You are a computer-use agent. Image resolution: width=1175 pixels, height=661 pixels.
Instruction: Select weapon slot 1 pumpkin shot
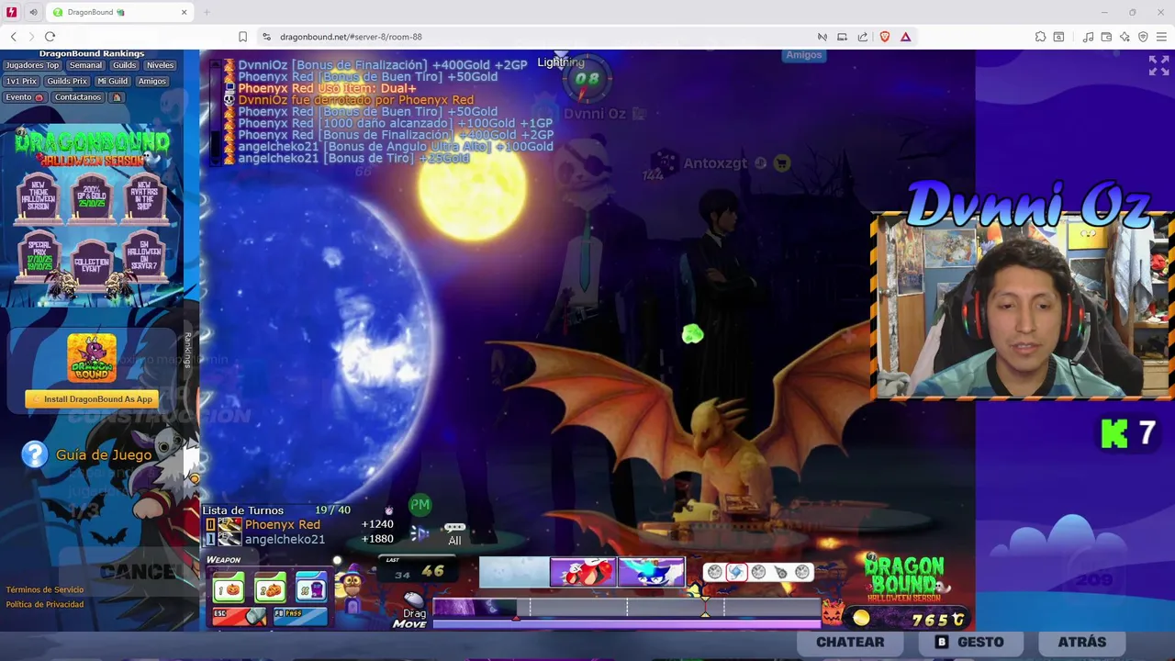(229, 588)
